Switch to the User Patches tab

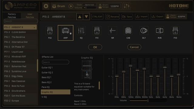(30, 16)
